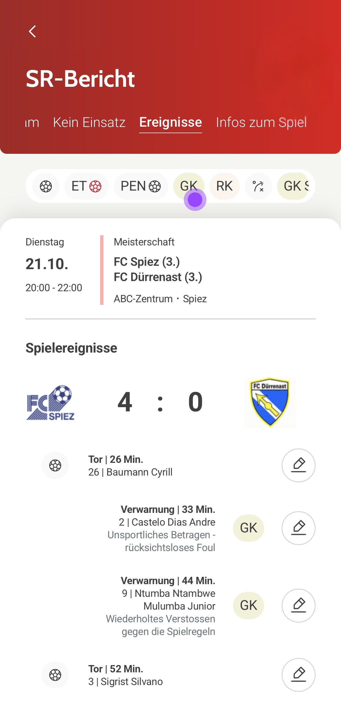Tap the missed penalty arrow icon chip

coord(258,186)
